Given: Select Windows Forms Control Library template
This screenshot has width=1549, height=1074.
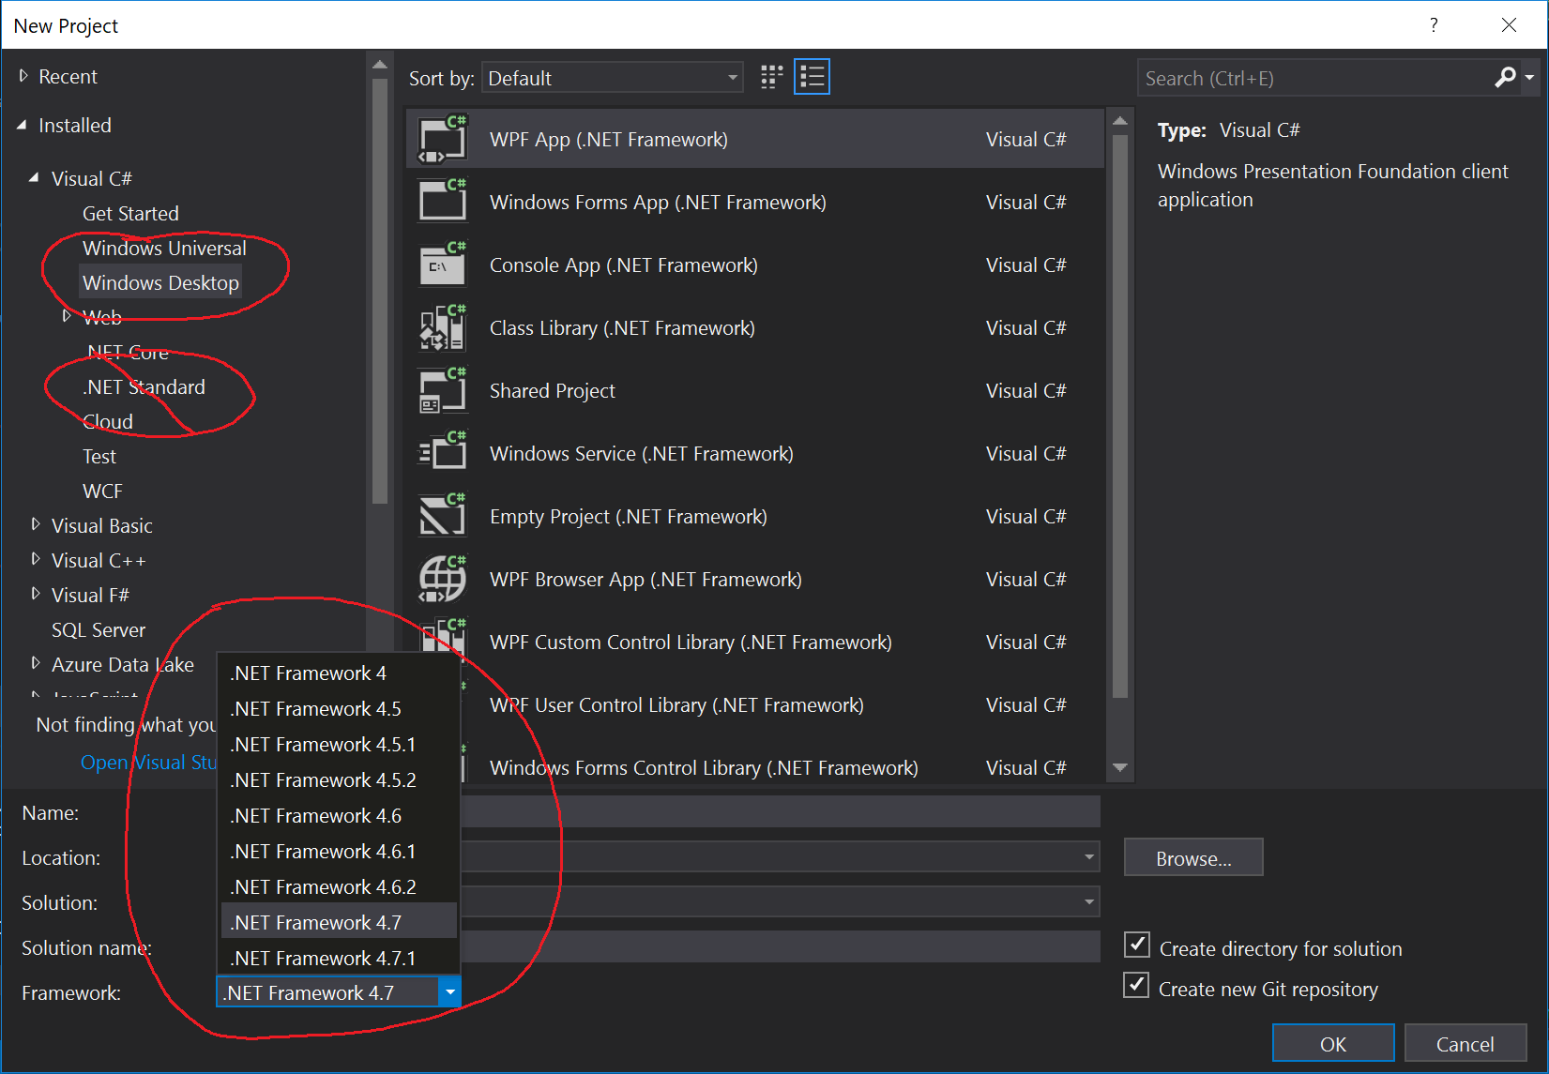Looking at the screenshot, I should (755, 767).
